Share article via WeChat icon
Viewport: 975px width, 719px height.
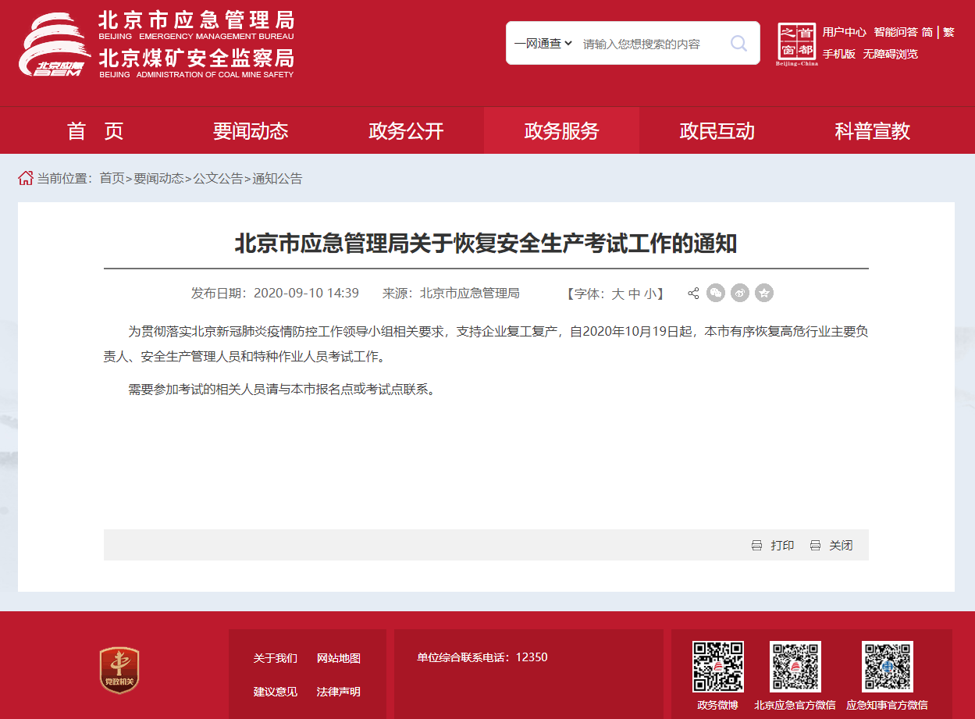click(716, 294)
